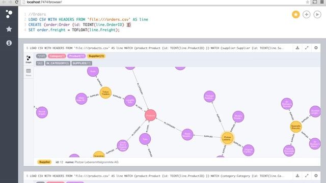Open the Favorites star in the sidebar
This screenshot has height=183, width=326.
pyautogui.click(x=9, y=29)
